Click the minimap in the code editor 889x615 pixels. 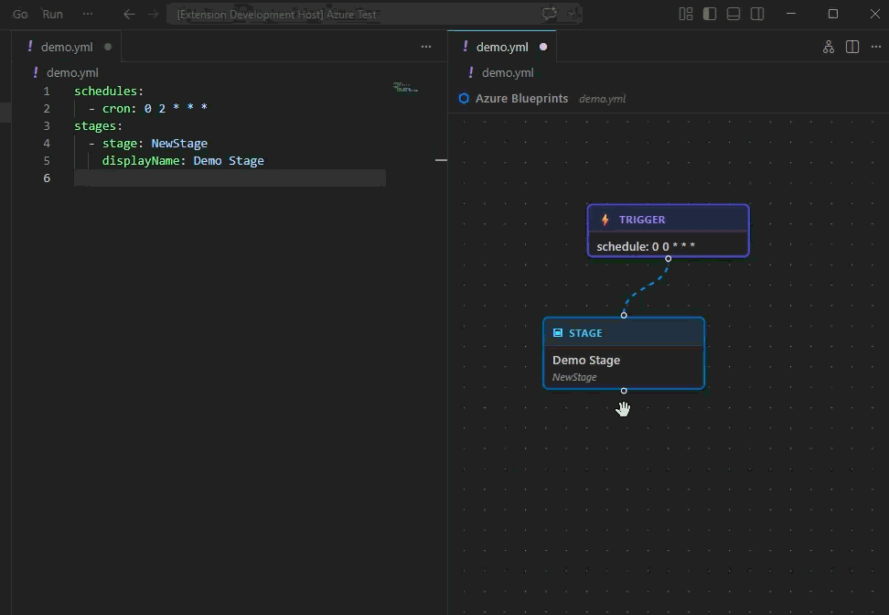pos(405,87)
